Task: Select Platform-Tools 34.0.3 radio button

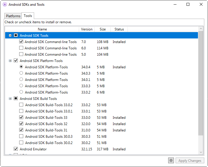Action: (21, 73)
